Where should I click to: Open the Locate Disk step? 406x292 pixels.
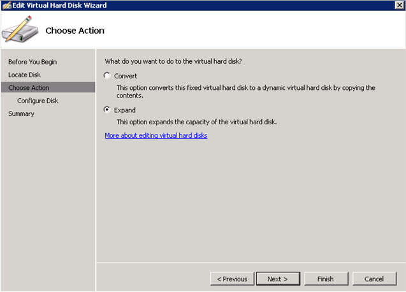(24, 75)
